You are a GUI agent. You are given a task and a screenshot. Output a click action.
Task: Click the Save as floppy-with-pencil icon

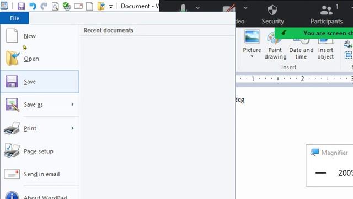click(x=12, y=104)
